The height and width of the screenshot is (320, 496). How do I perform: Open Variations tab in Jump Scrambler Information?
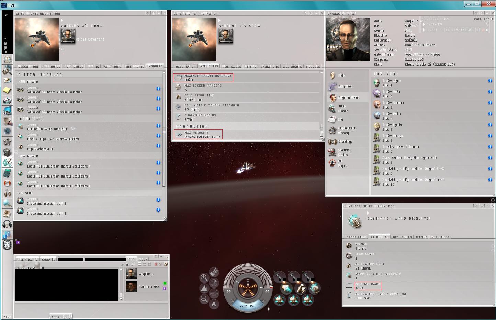pos(440,237)
